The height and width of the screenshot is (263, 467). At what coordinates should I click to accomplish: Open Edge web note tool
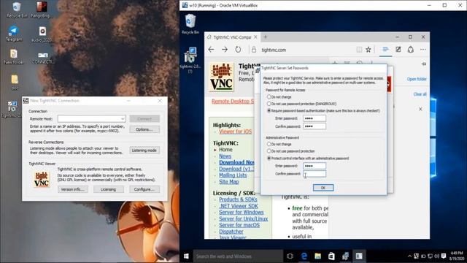point(398,50)
